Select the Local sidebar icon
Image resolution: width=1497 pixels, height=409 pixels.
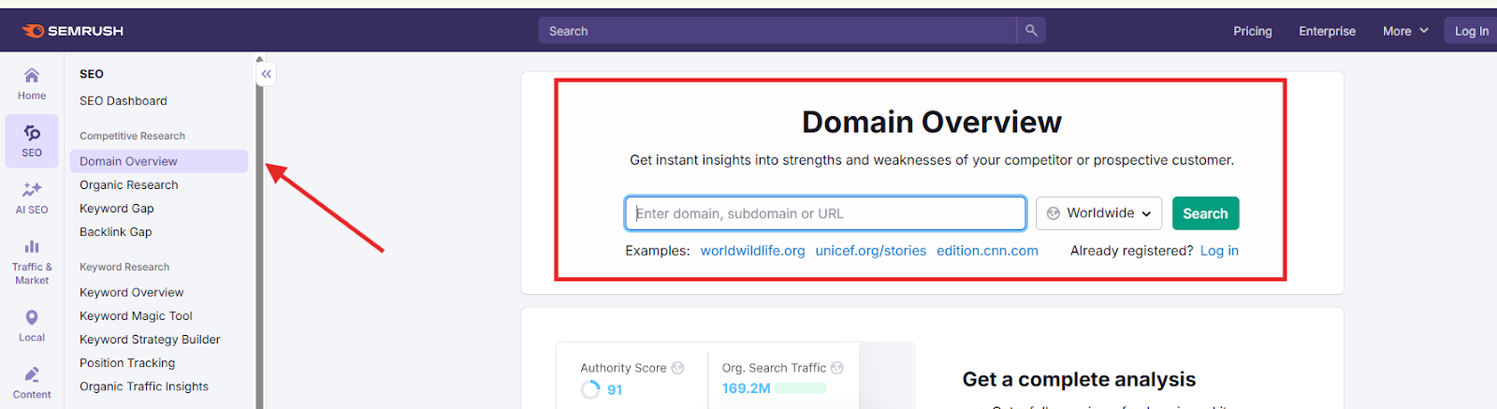tap(32, 325)
